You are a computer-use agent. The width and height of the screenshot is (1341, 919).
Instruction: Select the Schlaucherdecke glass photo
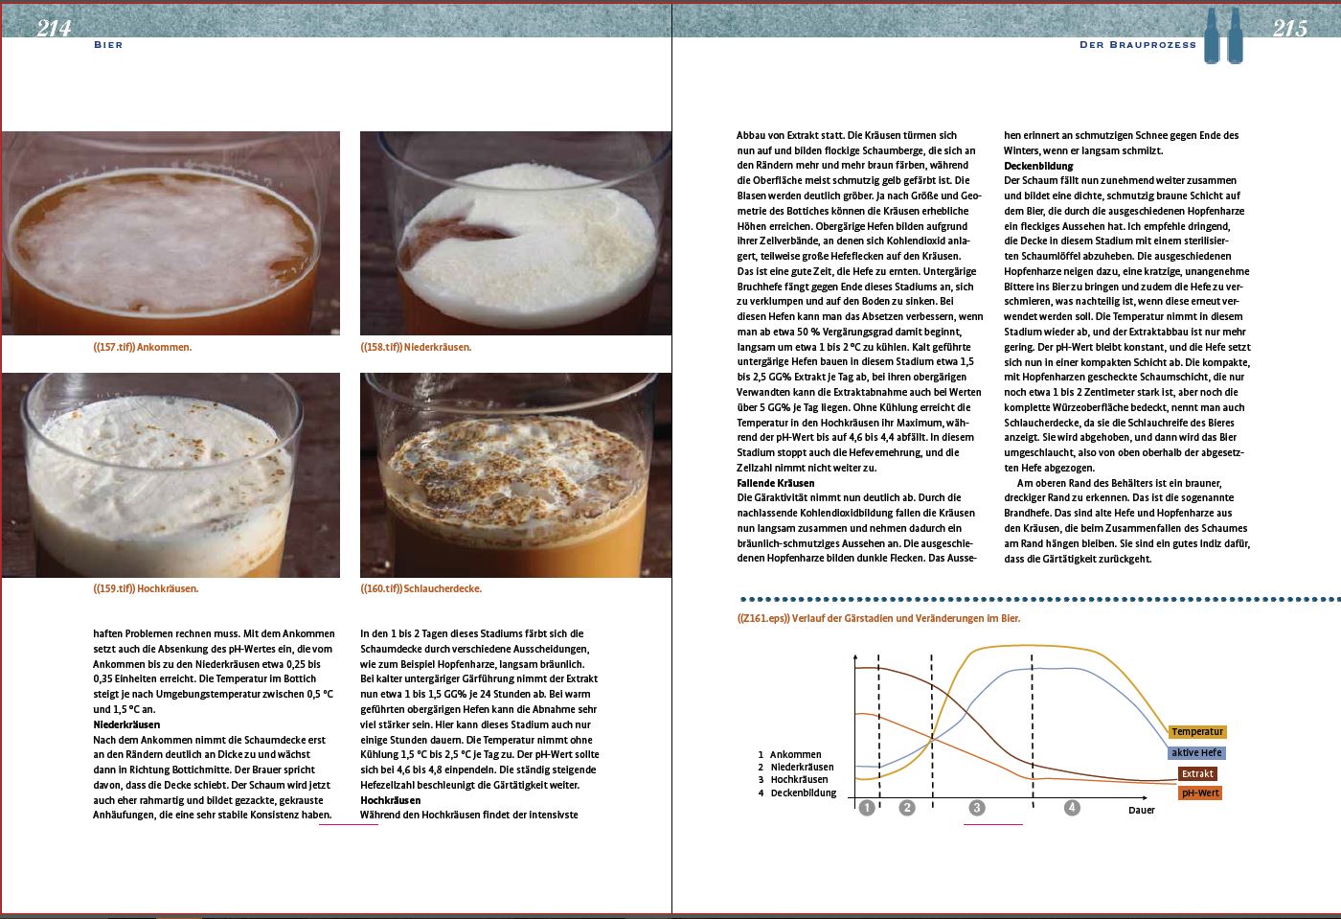(x=515, y=475)
